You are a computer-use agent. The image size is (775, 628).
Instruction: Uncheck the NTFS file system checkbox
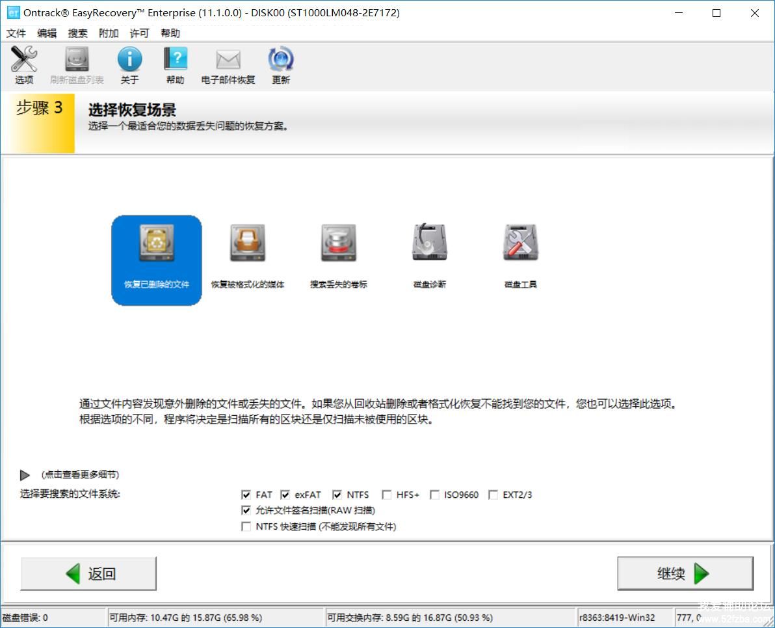(337, 495)
